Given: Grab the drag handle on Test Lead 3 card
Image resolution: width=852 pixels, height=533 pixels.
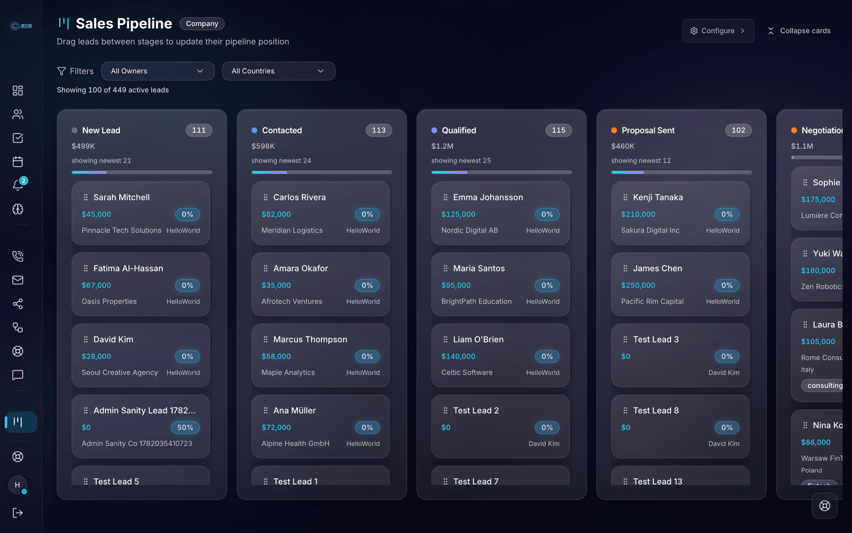Looking at the screenshot, I should (625, 340).
